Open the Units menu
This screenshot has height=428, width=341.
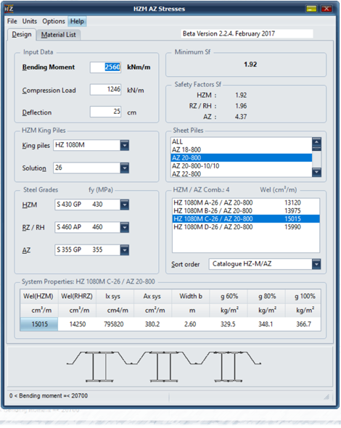tap(30, 21)
